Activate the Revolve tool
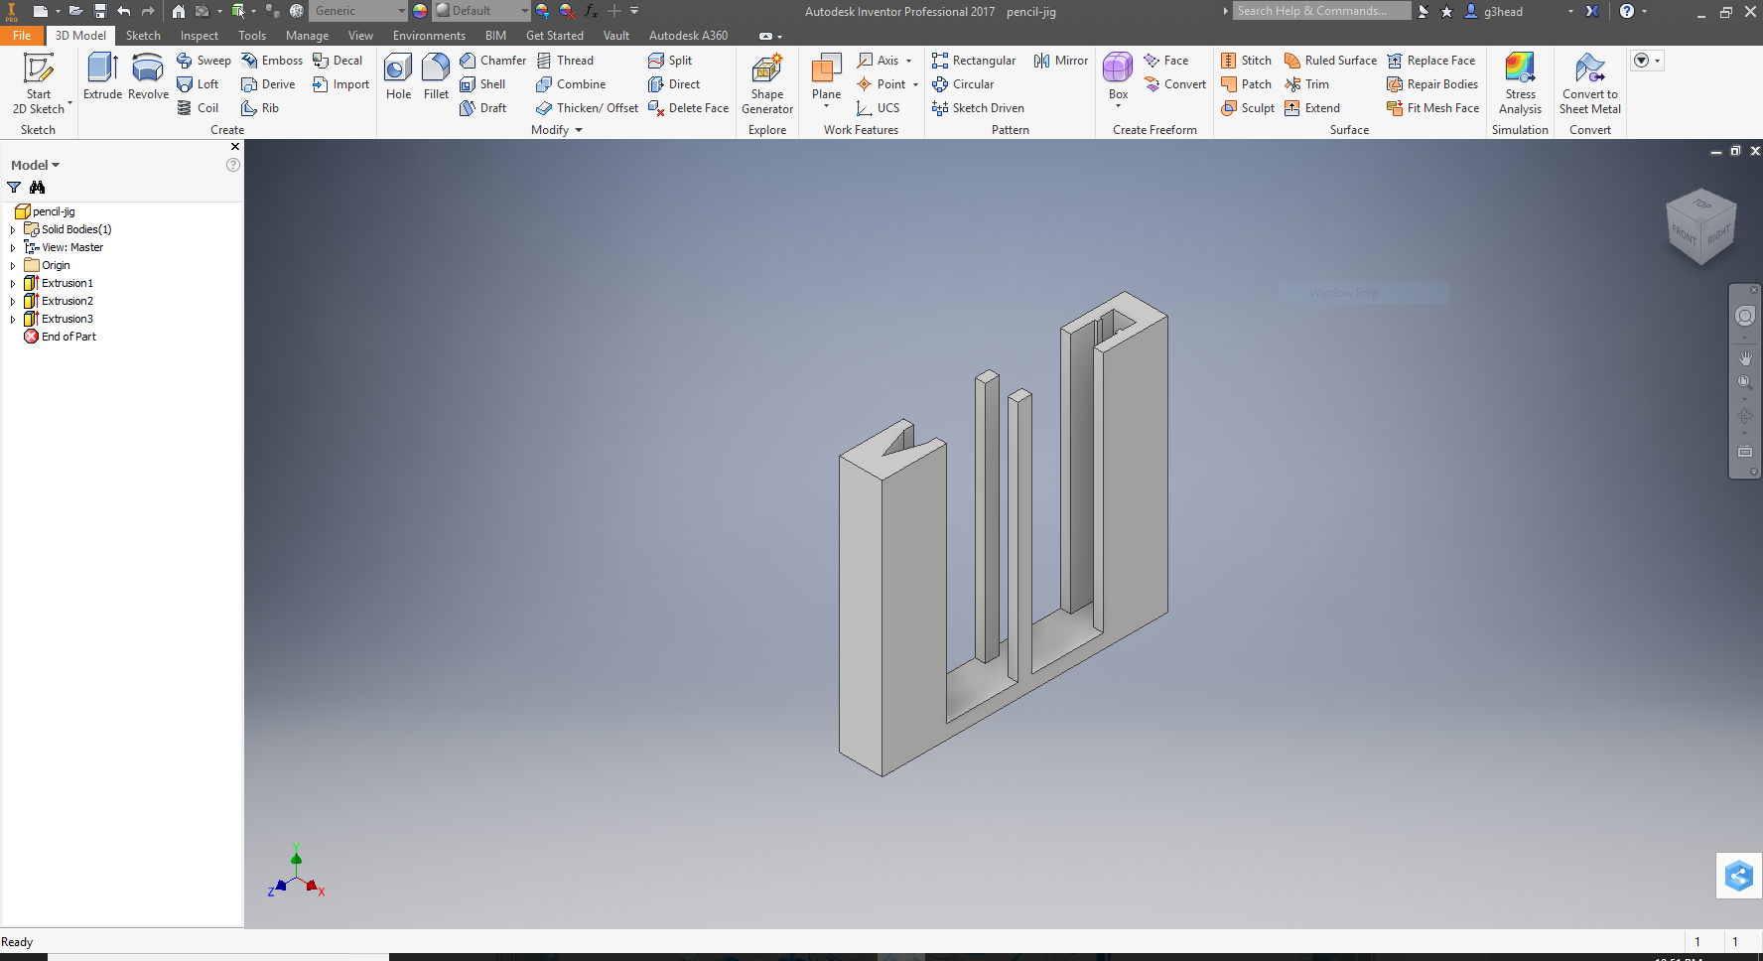Viewport: 1763px width, 961px height. tap(147, 74)
